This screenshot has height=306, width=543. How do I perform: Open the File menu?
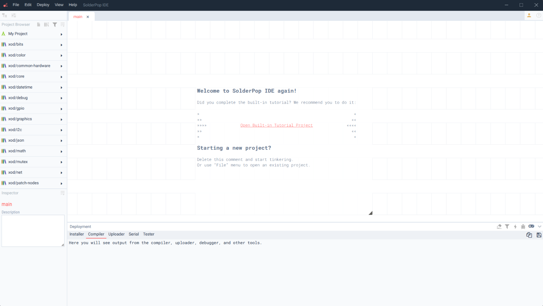(x=16, y=5)
